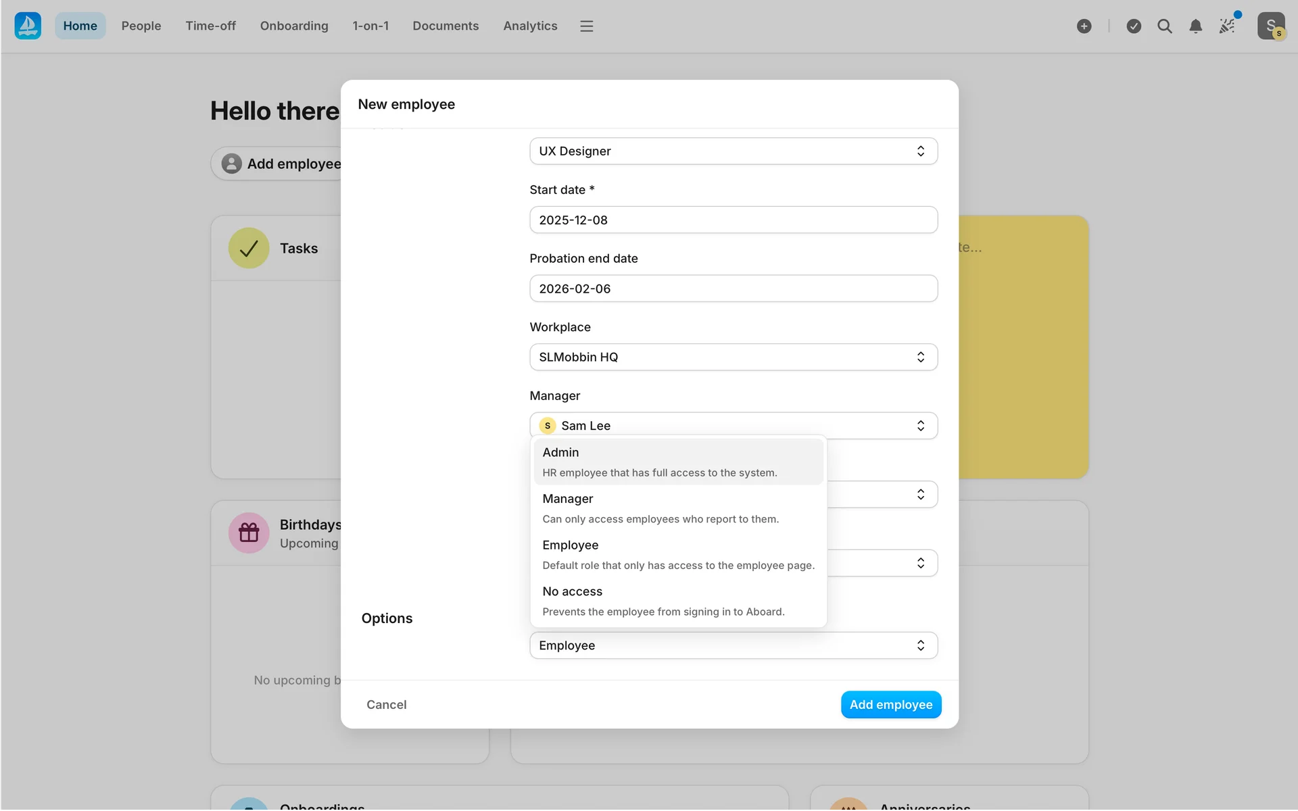Click the blue Add employee button
This screenshot has width=1298, height=811.
coord(890,704)
